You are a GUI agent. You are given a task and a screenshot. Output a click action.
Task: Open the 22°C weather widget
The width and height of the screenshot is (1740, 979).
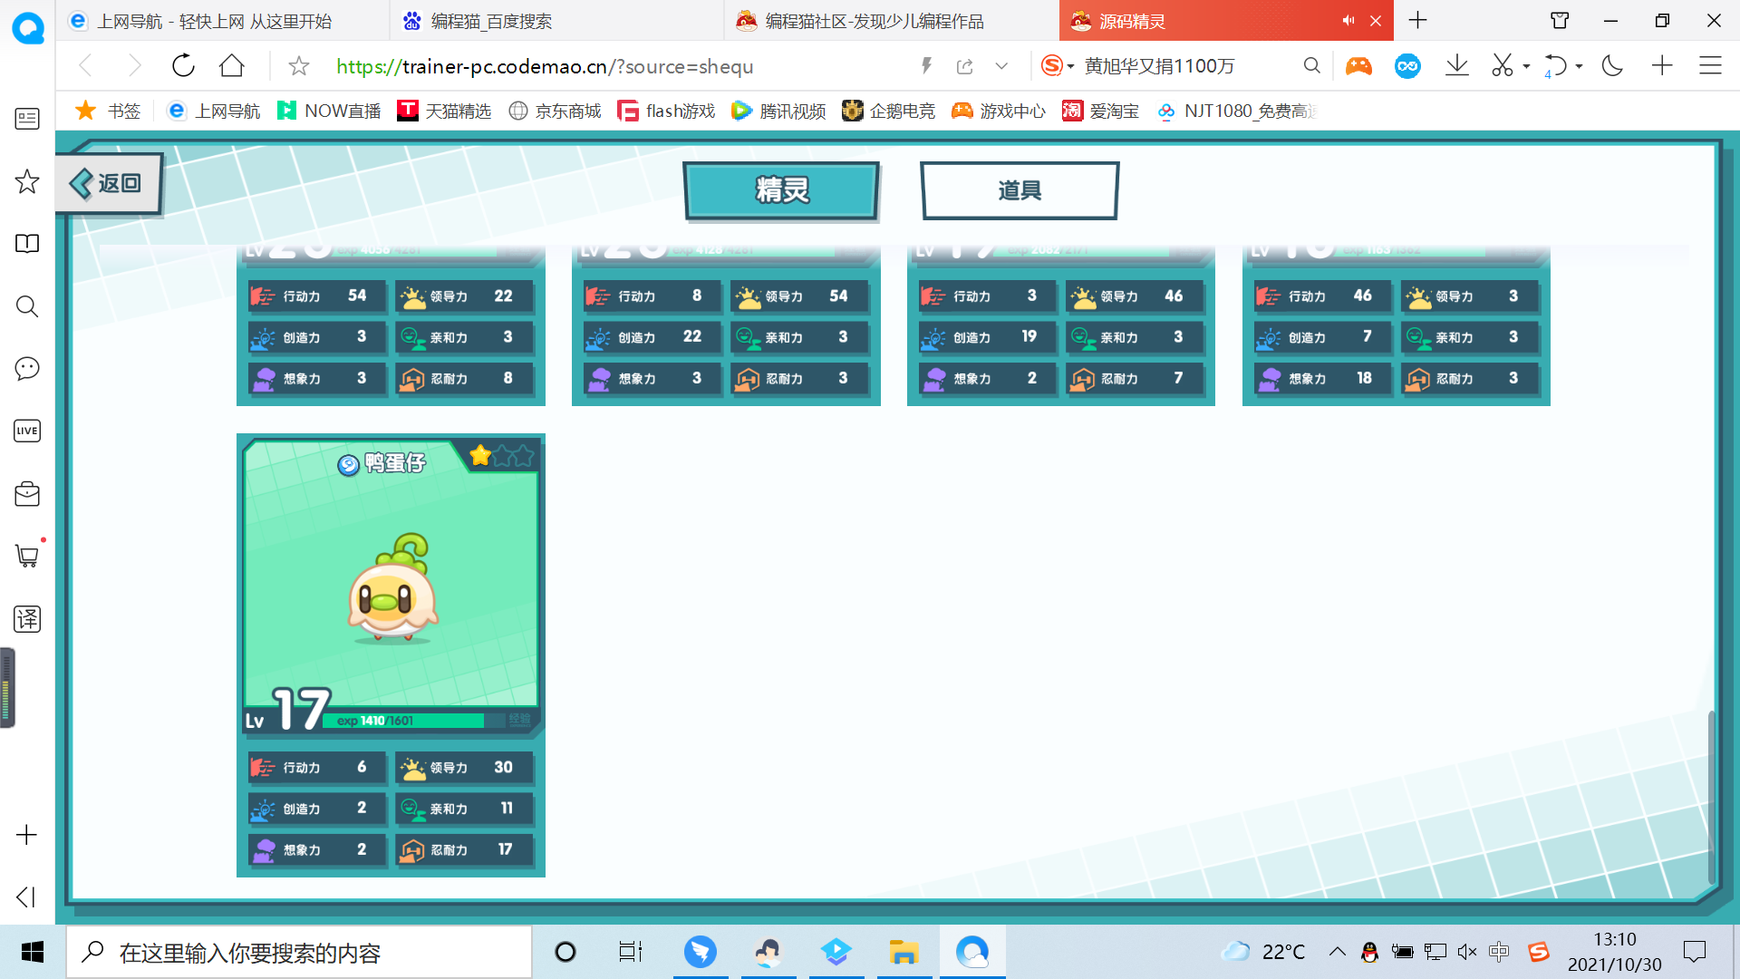(1263, 952)
